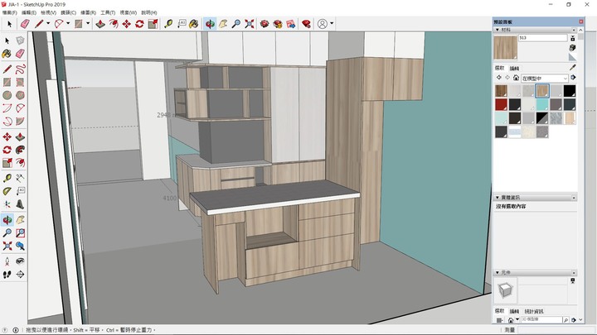Open shape tool dropdown arrow
Viewport: 597px width, 335px height.
point(88,23)
